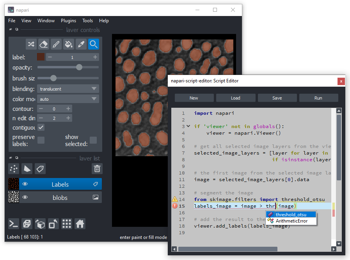Open the Plugins menu

(x=69, y=21)
